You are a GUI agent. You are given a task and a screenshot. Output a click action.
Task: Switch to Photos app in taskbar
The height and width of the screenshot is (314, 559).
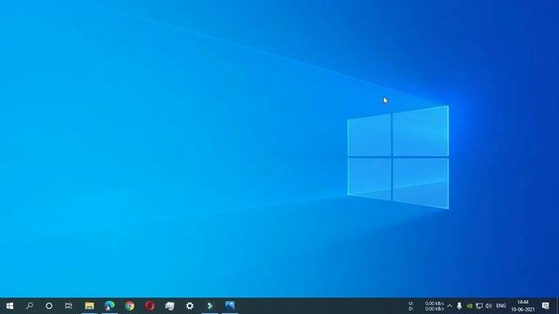point(230,306)
